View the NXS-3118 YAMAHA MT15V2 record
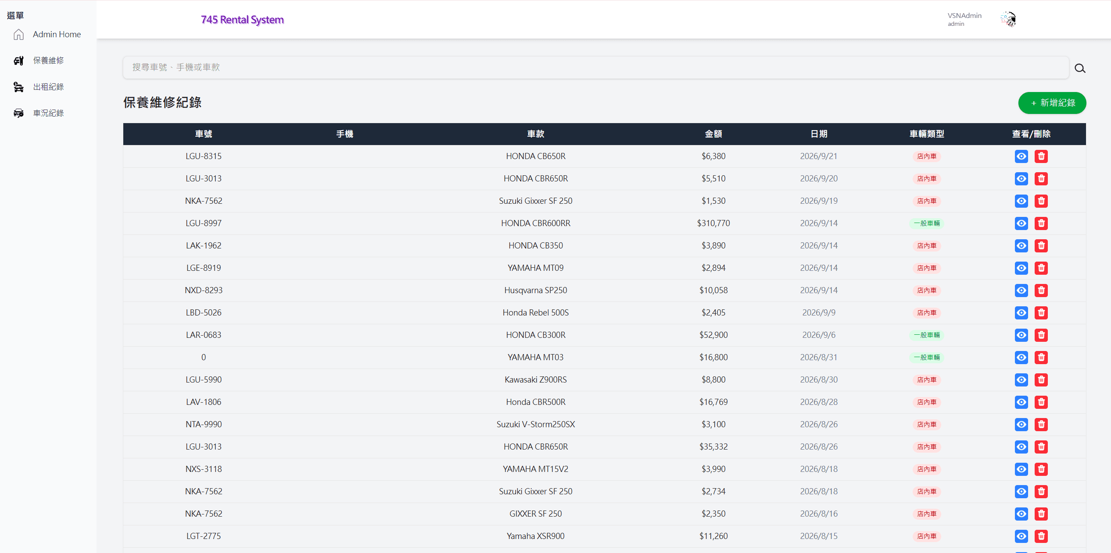This screenshot has height=553, width=1111. pyautogui.click(x=1021, y=469)
